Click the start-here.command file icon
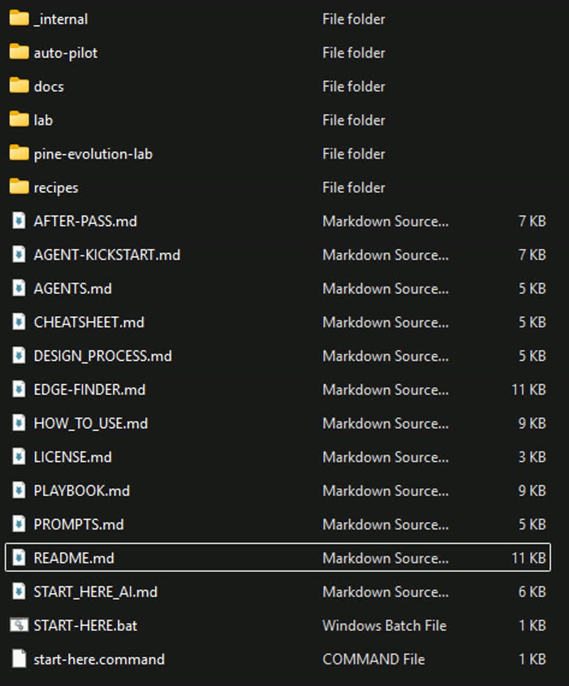This screenshot has height=686, width=569. pos(19,659)
